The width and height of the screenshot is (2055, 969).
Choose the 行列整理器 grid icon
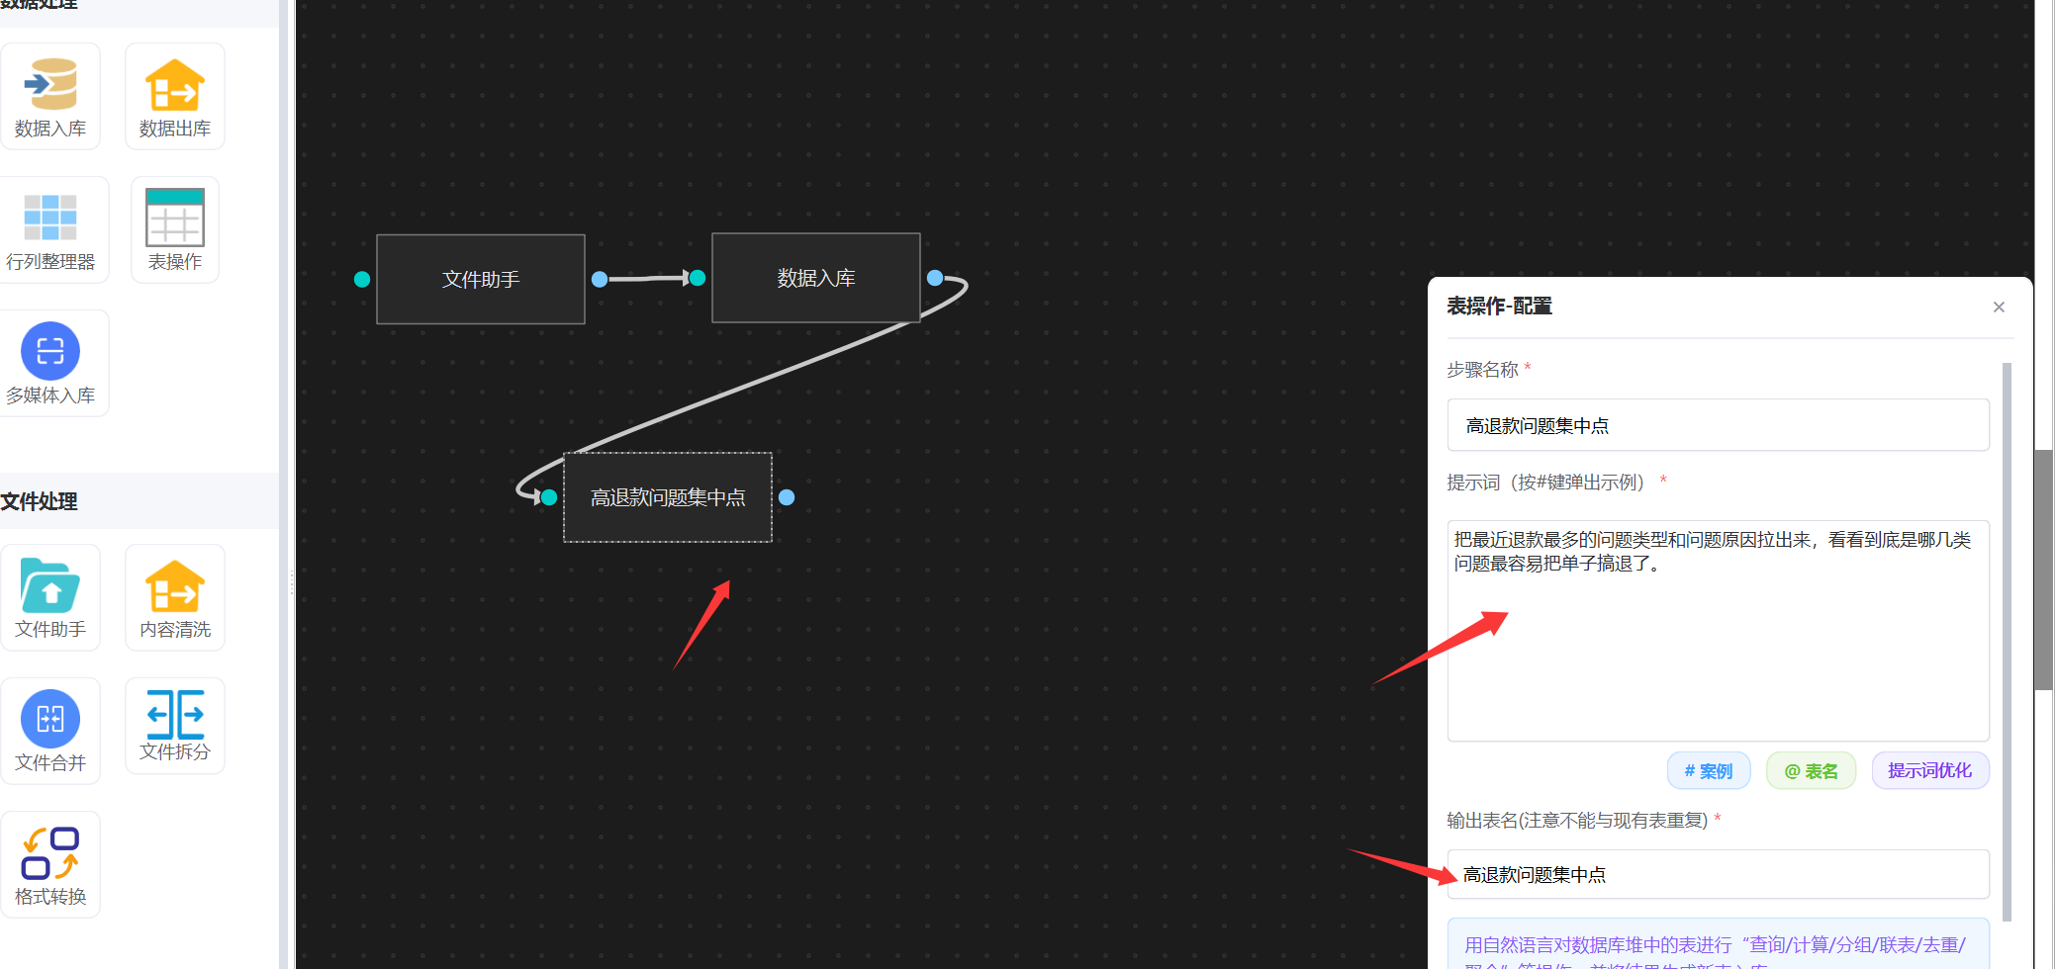pyautogui.click(x=50, y=218)
